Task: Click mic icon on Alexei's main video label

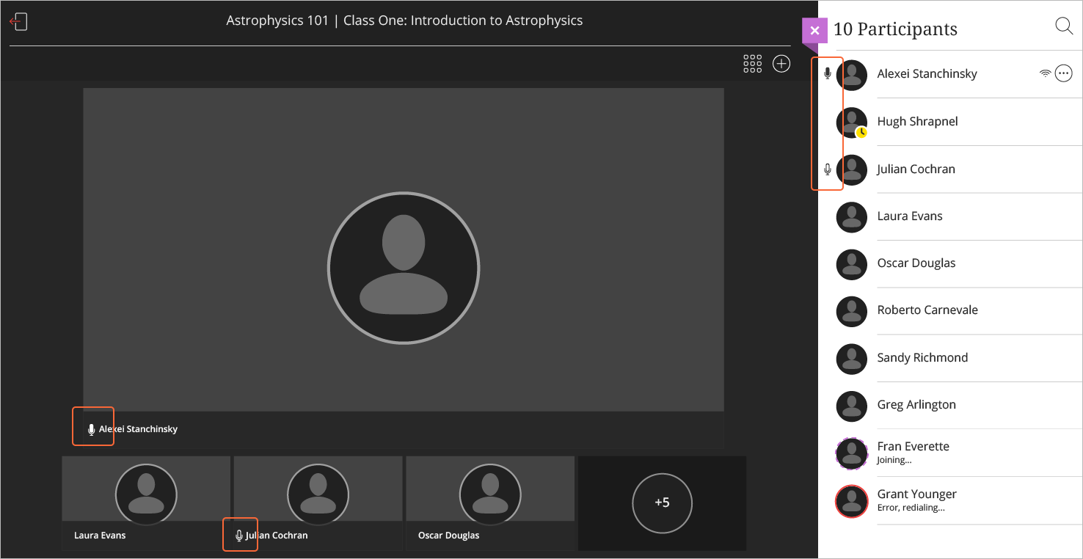Action: [91, 429]
